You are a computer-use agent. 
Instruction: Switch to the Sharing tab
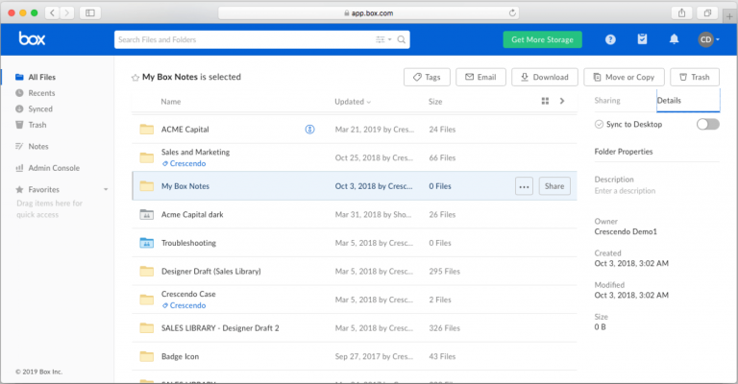coord(607,100)
